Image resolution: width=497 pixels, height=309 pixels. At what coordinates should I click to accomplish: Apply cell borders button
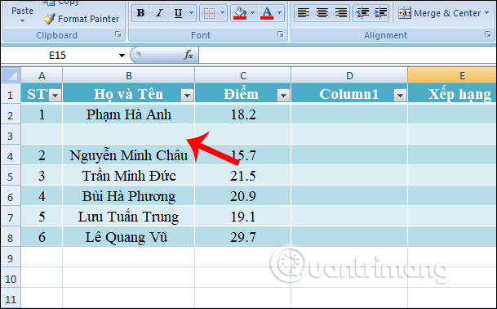tap(209, 13)
